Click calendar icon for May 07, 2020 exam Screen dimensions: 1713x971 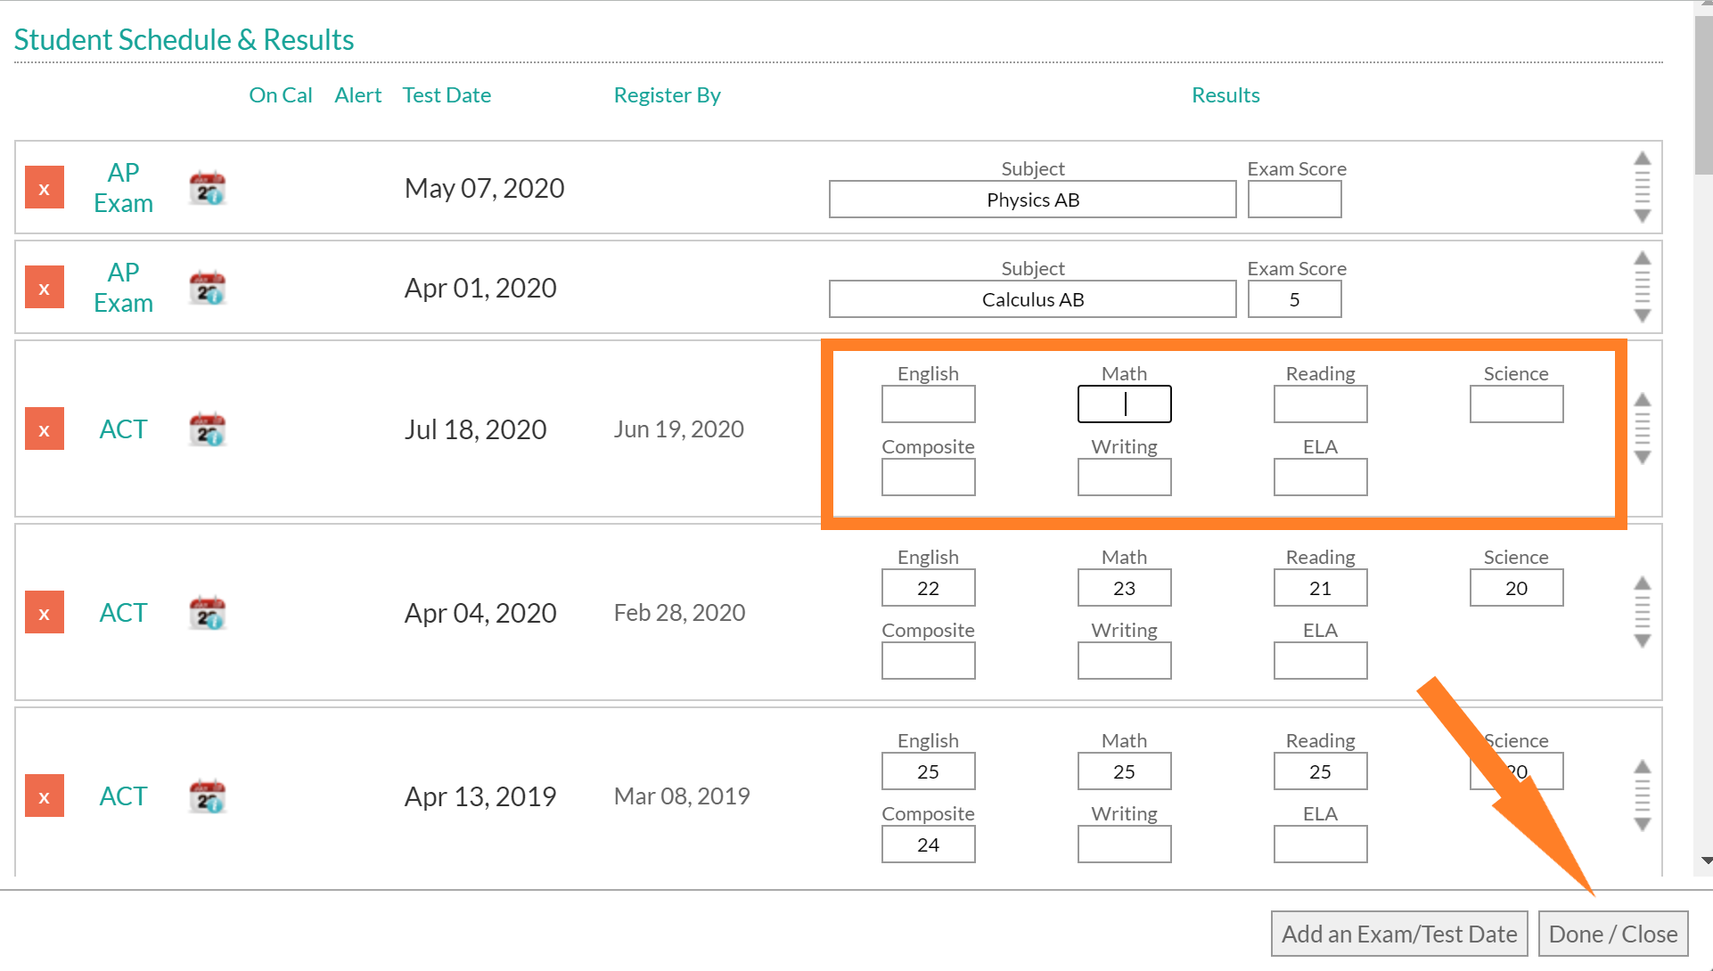click(x=208, y=188)
